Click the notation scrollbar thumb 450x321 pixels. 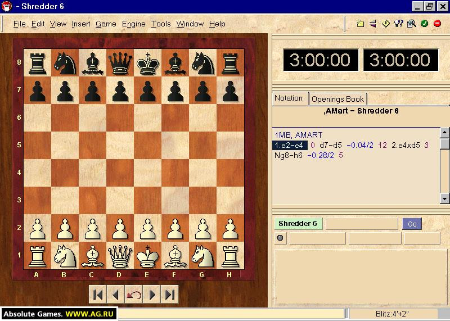tap(444, 143)
